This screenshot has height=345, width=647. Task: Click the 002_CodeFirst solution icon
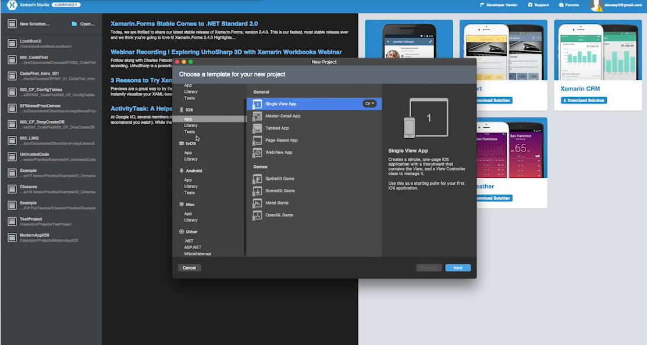[x=12, y=59]
